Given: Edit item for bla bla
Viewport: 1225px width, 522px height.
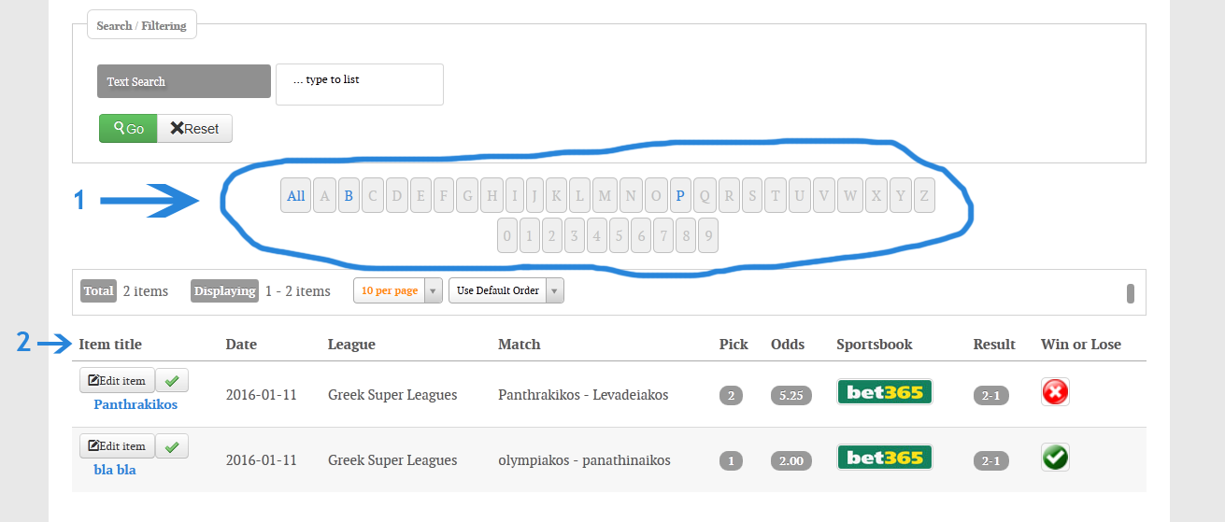Looking at the screenshot, I should coord(117,445).
